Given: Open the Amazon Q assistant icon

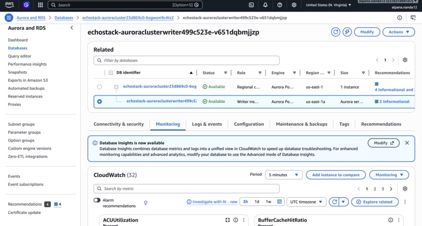Looking at the screenshot, I should coord(26,5).
